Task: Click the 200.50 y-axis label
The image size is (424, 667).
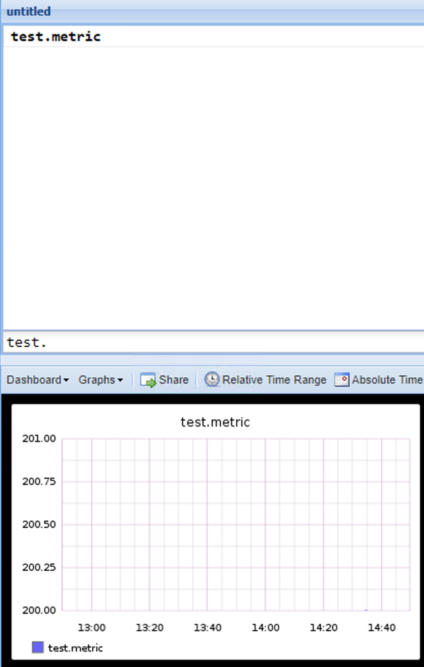Action: click(39, 525)
